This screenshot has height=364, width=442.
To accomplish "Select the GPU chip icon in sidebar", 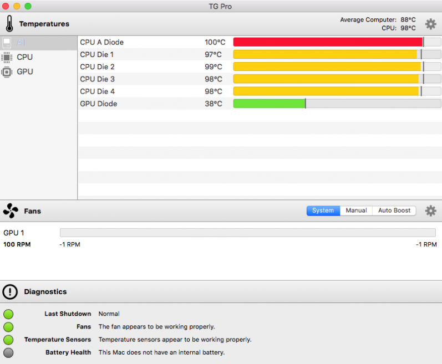I will [7, 72].
